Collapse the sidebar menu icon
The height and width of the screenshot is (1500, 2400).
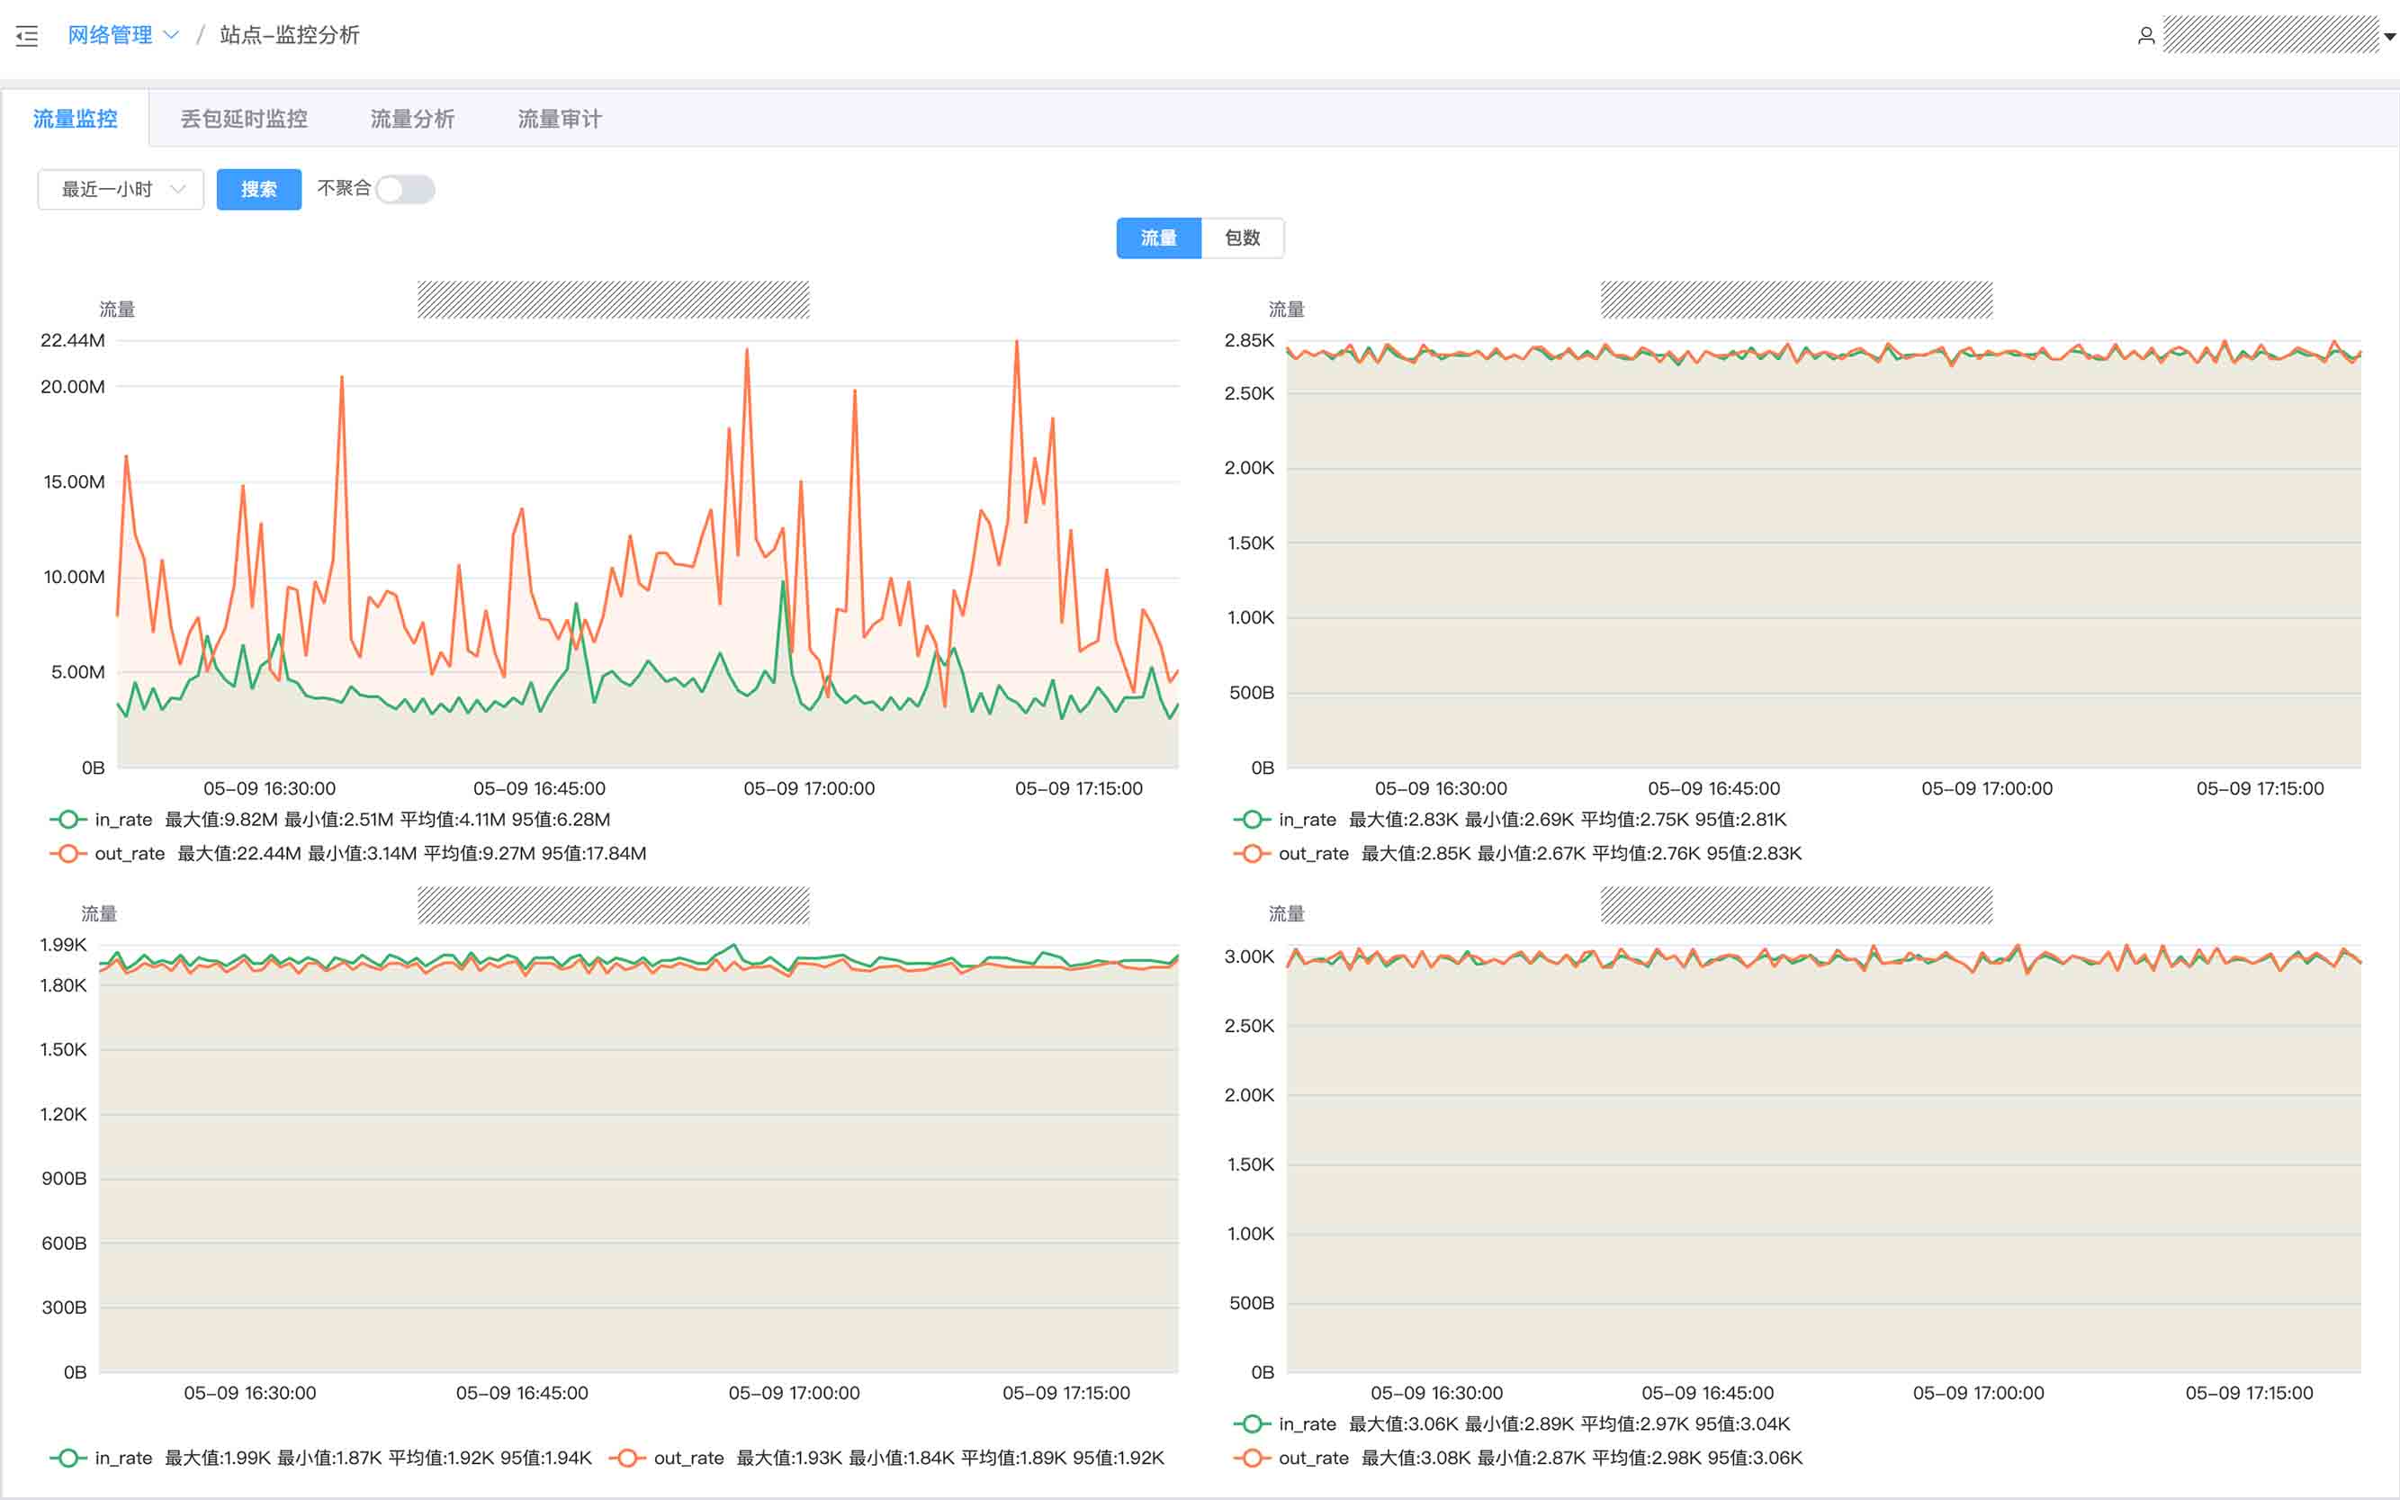[27, 37]
